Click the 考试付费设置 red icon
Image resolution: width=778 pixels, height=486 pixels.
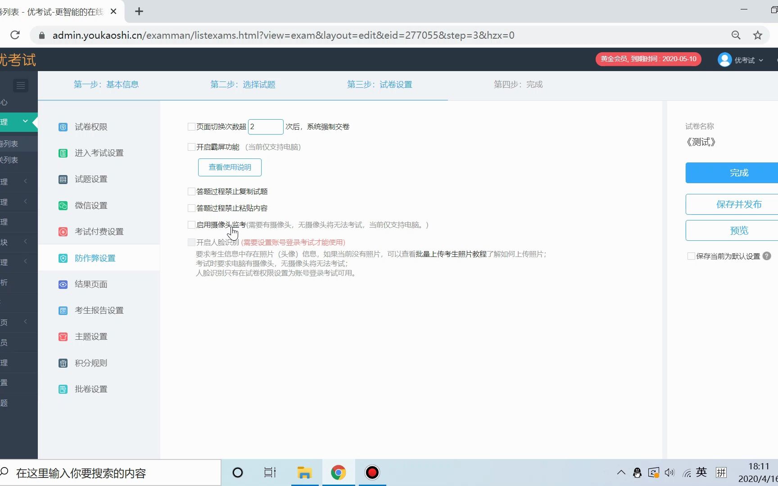coord(63,232)
